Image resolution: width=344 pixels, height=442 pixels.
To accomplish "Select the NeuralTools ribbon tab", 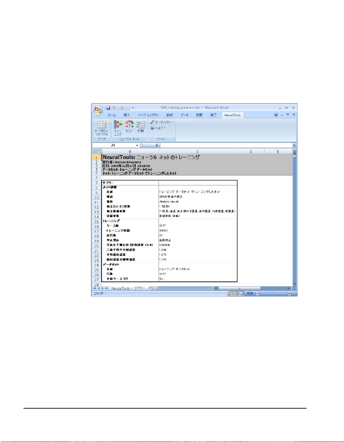I will point(233,115).
